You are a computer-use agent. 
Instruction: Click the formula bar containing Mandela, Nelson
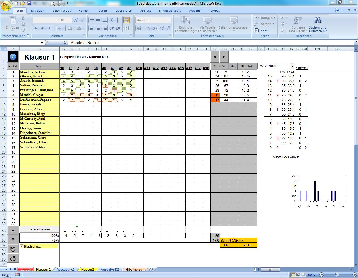[x=211, y=43]
